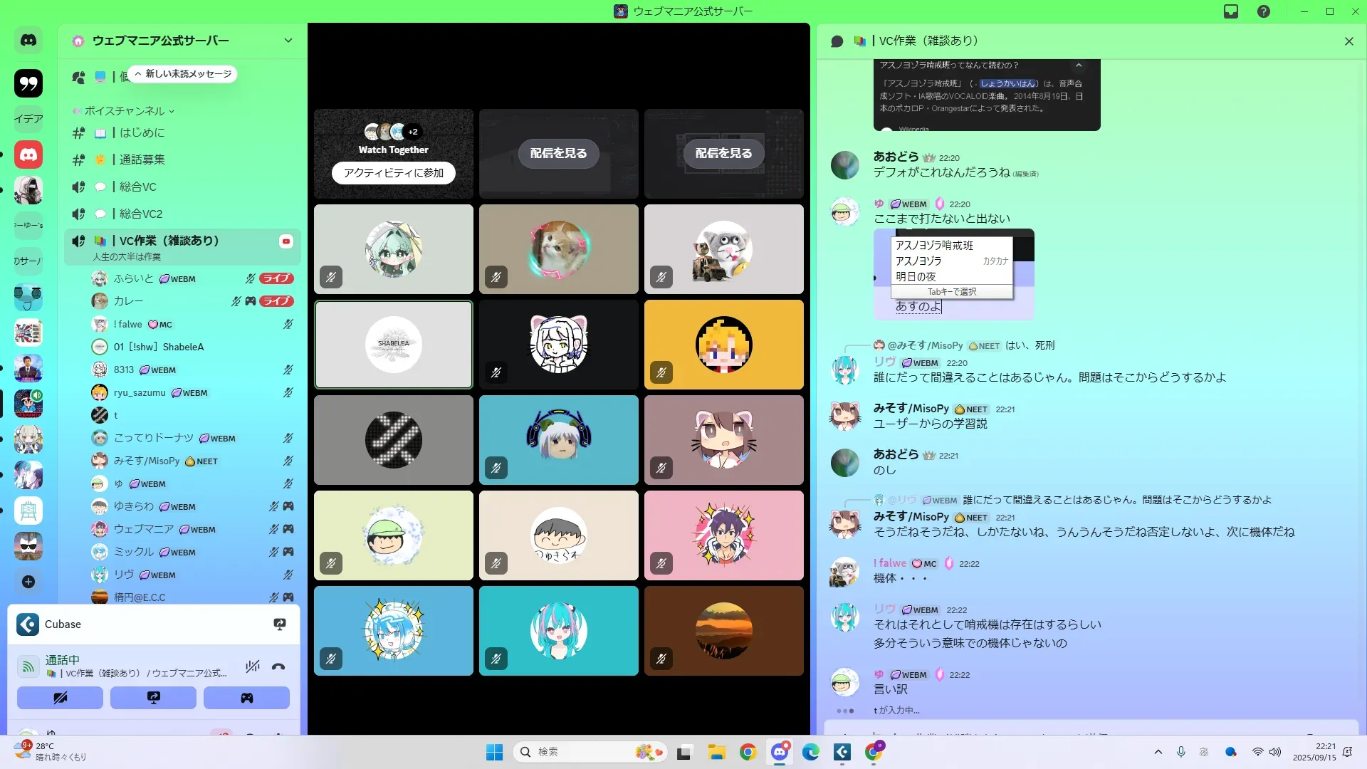Jump to 新しい未読メッセージ indicator
Image resolution: width=1367 pixels, height=769 pixels.
coord(183,74)
